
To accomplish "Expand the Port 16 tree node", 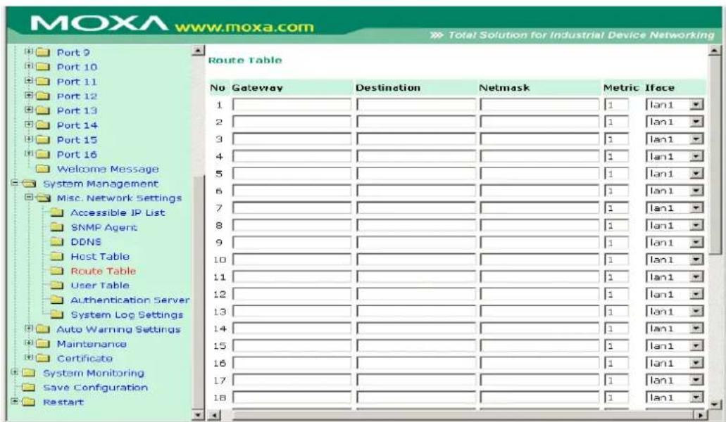I will pyautogui.click(x=29, y=153).
